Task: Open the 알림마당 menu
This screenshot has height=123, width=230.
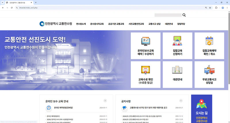Action: (x=181, y=24)
